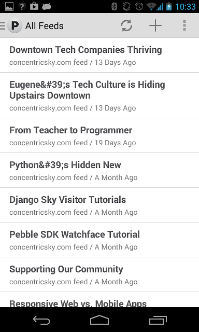Open Django Sky Visitor Tutorials entry
The width and height of the screenshot is (199, 332).
tap(99, 205)
